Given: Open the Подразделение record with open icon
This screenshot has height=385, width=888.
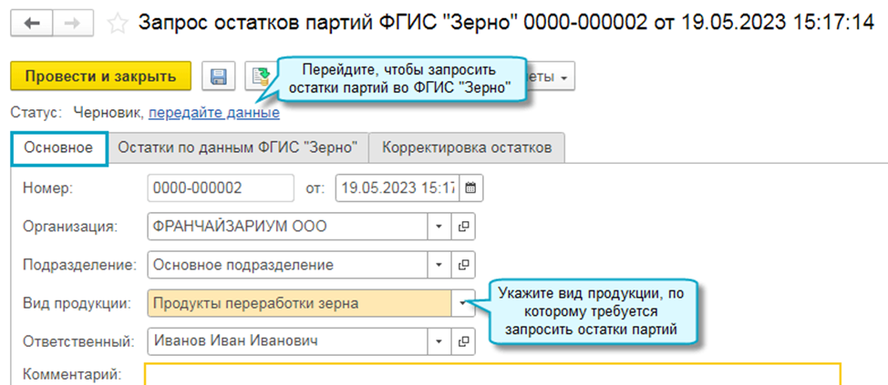Looking at the screenshot, I should [x=463, y=266].
